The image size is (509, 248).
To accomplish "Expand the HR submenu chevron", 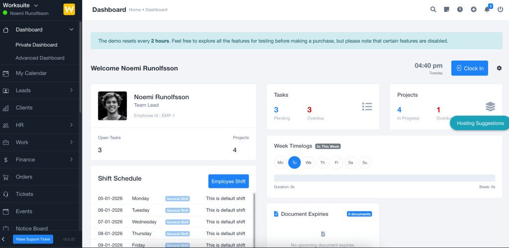I will (72, 125).
